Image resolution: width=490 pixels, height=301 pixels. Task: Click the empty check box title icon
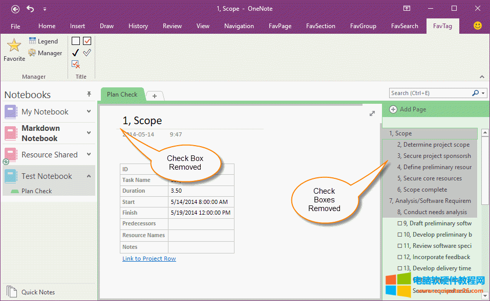(75, 41)
